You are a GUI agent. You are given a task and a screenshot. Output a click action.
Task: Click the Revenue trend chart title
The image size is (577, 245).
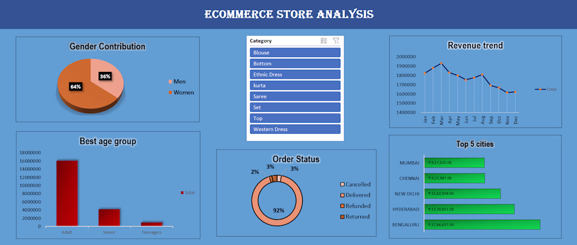point(475,45)
